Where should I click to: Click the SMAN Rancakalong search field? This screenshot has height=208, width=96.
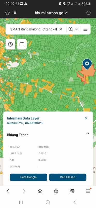34,29
